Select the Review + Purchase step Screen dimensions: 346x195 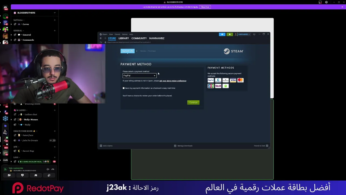148,51
